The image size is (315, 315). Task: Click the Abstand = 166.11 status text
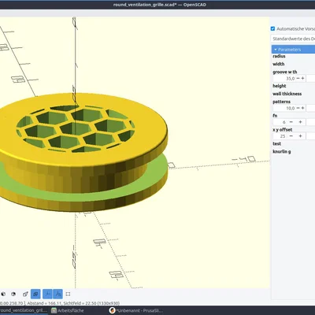click(44, 303)
